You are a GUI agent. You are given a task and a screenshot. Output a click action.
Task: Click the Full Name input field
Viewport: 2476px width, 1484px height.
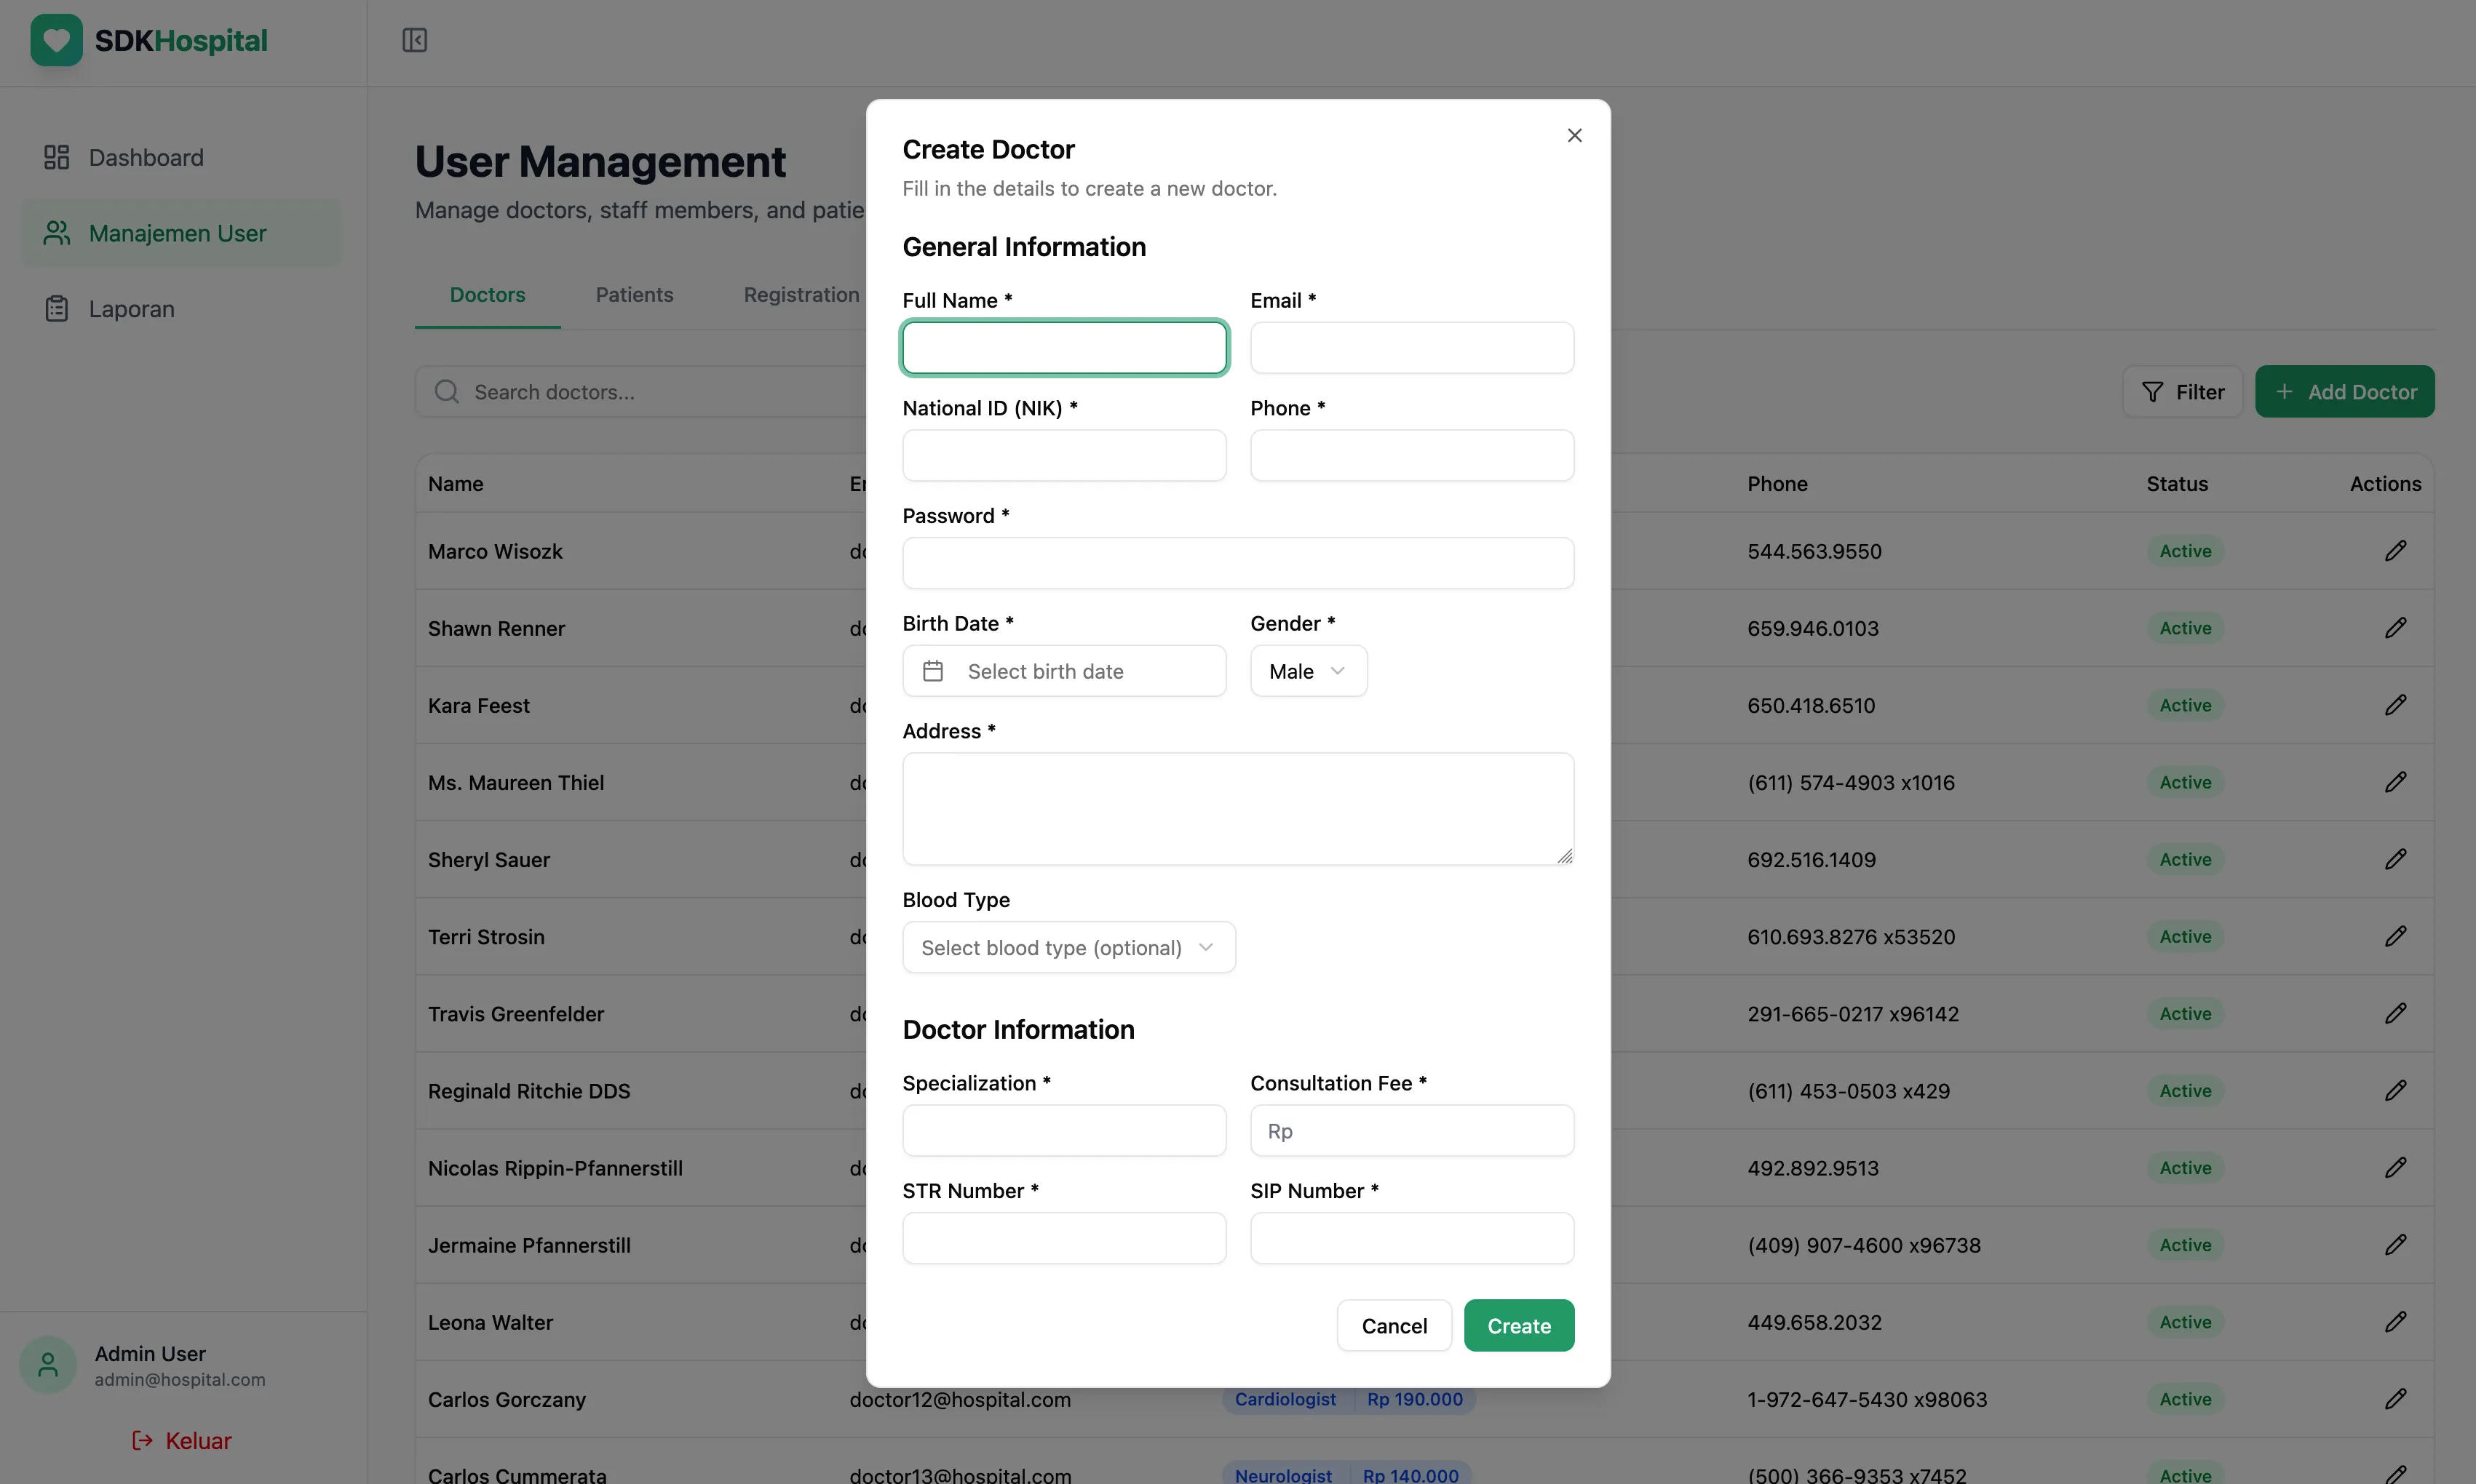(1063, 347)
